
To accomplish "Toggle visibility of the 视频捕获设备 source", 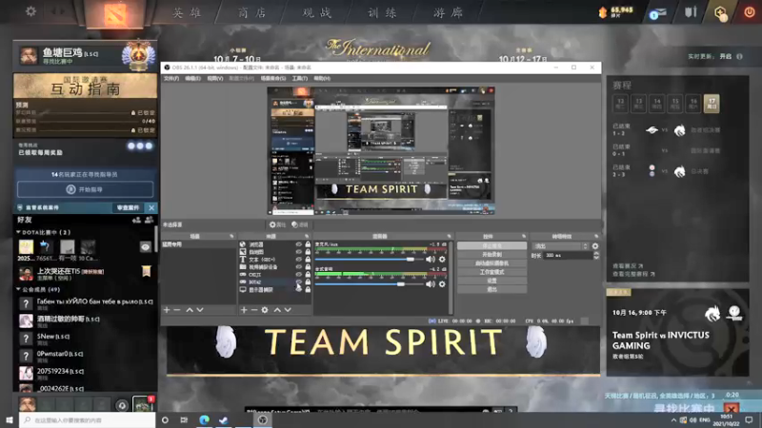I will (x=298, y=267).
